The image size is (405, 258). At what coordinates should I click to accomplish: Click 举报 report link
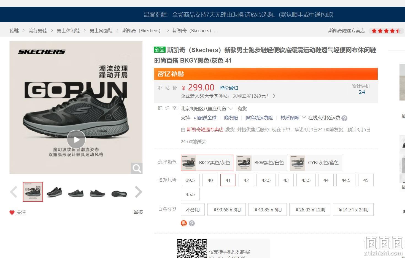(138, 212)
